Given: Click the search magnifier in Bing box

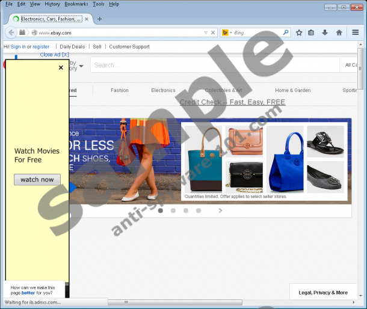Looking at the screenshot, I should tap(286, 32).
